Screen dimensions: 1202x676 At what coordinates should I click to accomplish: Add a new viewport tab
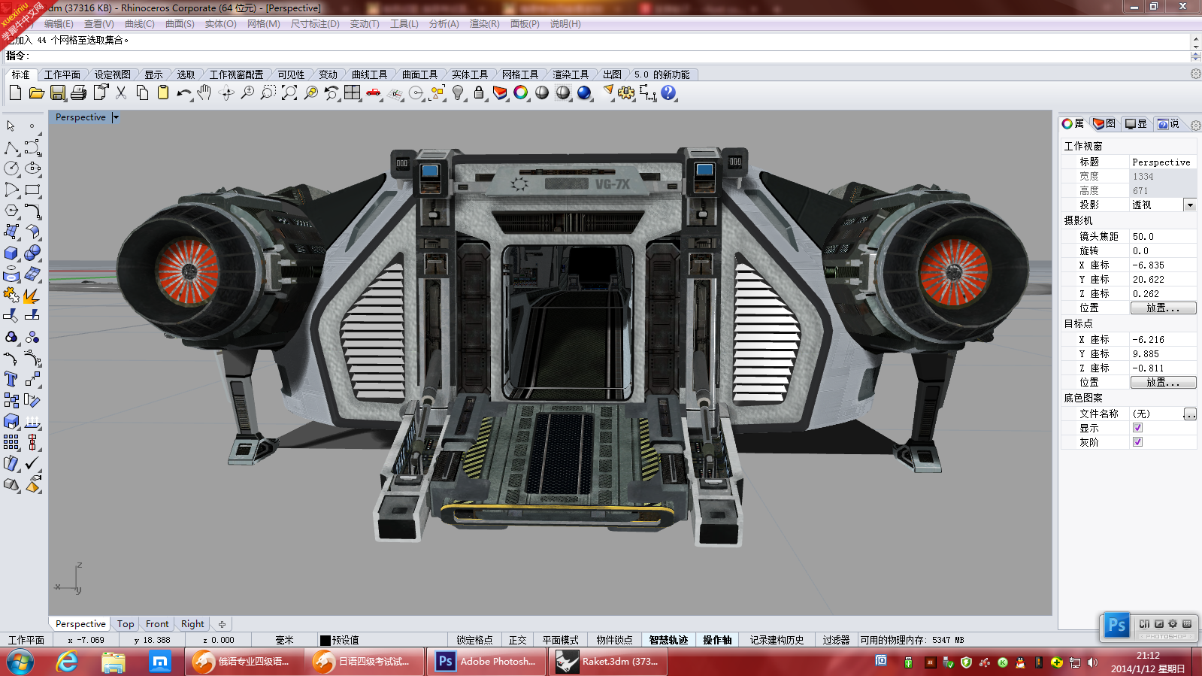pos(222,624)
